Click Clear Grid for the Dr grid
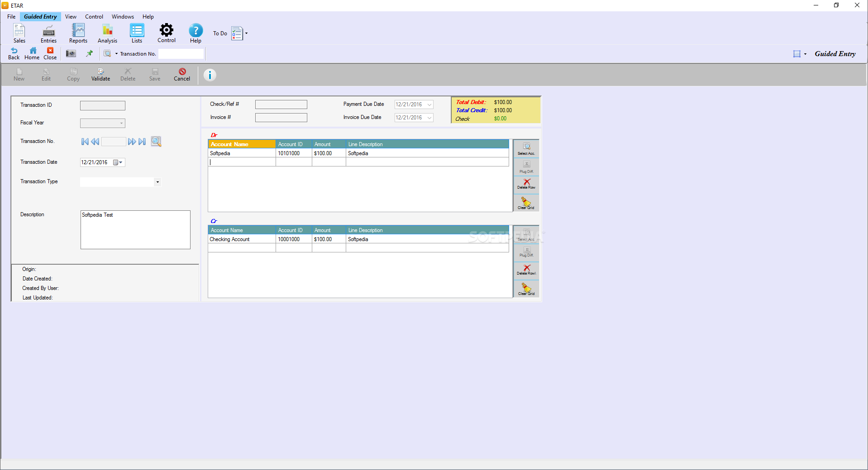Viewport: 868px width, 470px height. pos(526,203)
